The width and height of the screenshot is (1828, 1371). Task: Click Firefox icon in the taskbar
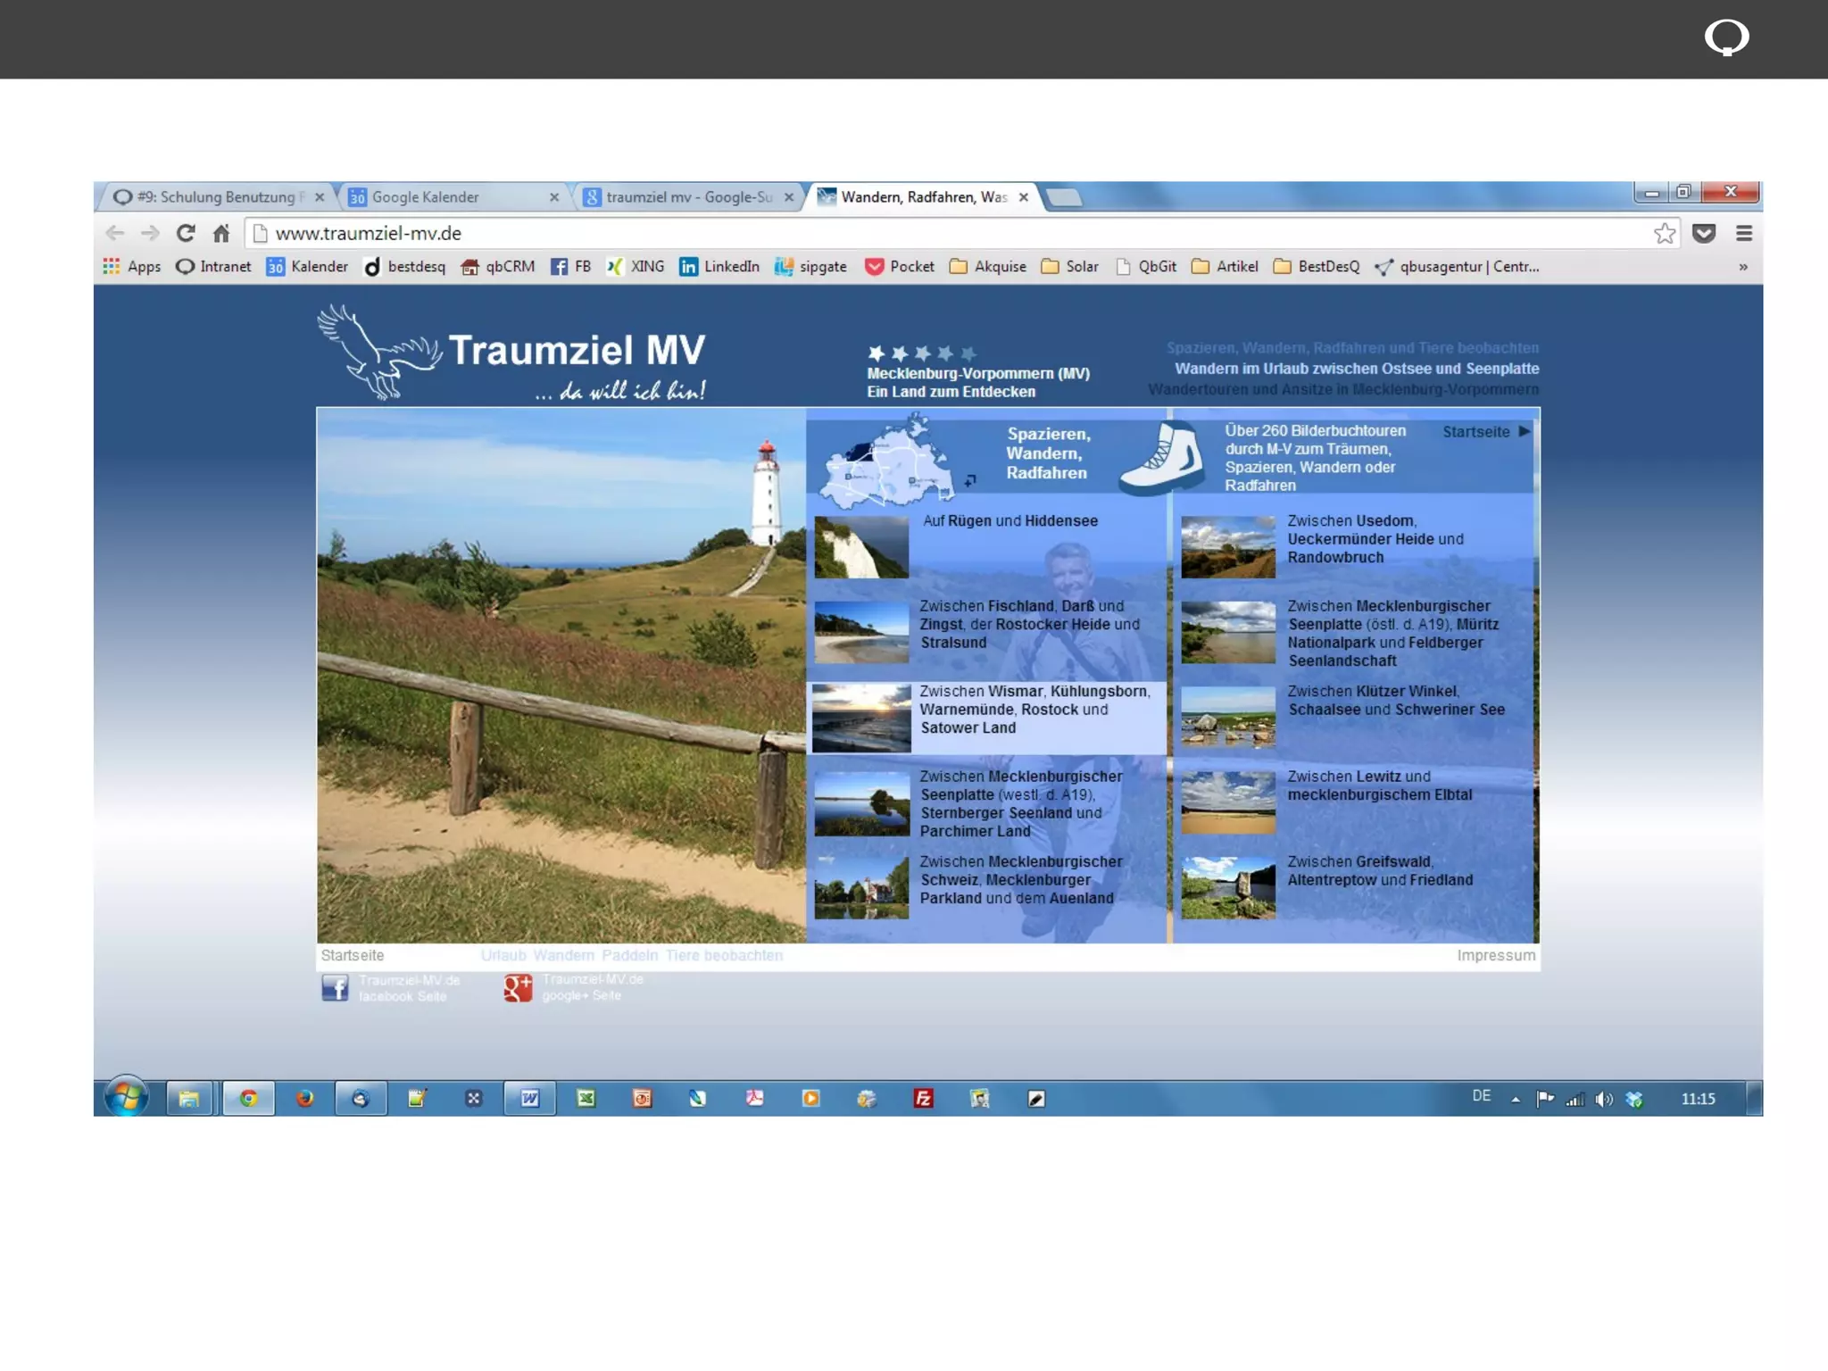pyautogui.click(x=305, y=1098)
